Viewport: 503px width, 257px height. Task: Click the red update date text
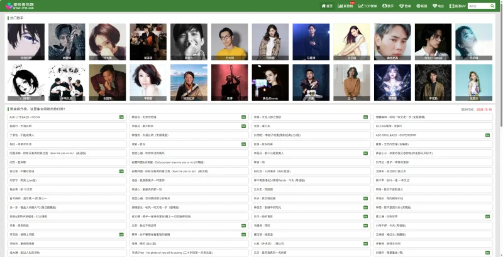point(484,109)
